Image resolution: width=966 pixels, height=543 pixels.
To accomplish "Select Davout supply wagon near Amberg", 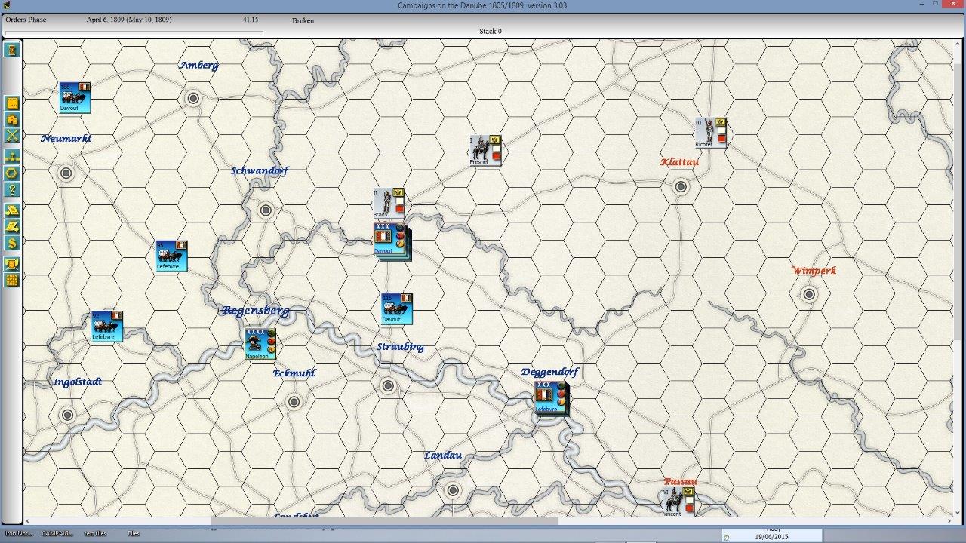I will pos(75,97).
